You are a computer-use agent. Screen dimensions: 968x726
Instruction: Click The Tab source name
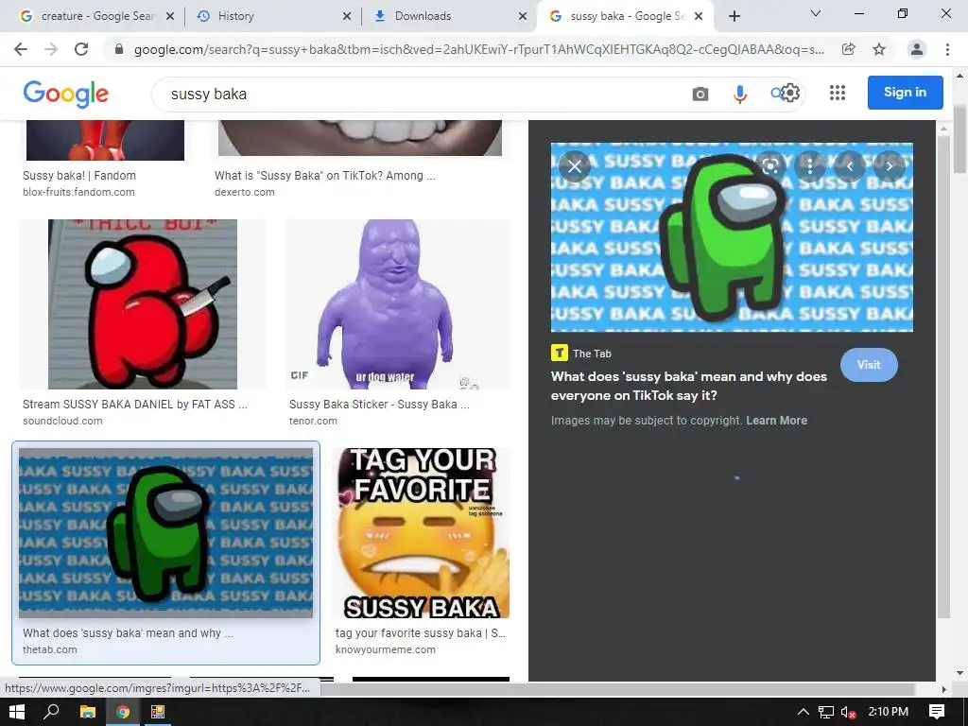[592, 354]
